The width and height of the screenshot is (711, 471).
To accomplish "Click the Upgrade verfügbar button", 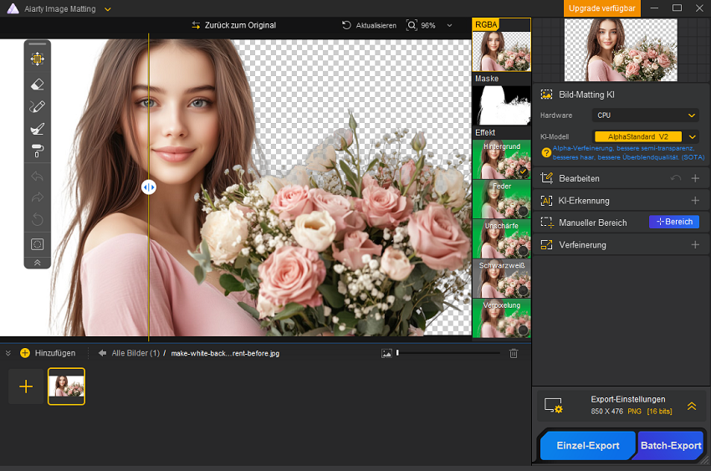I will [x=601, y=8].
